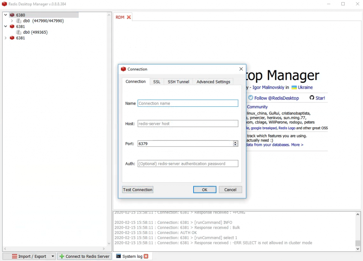
Task: Confirm the dialog with OK
Action: pos(205,190)
